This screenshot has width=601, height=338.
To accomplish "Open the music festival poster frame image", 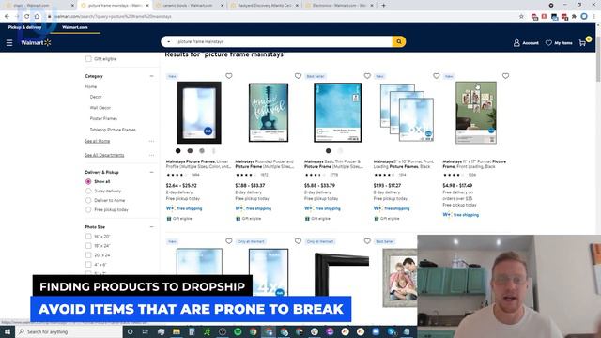I will click(269, 113).
